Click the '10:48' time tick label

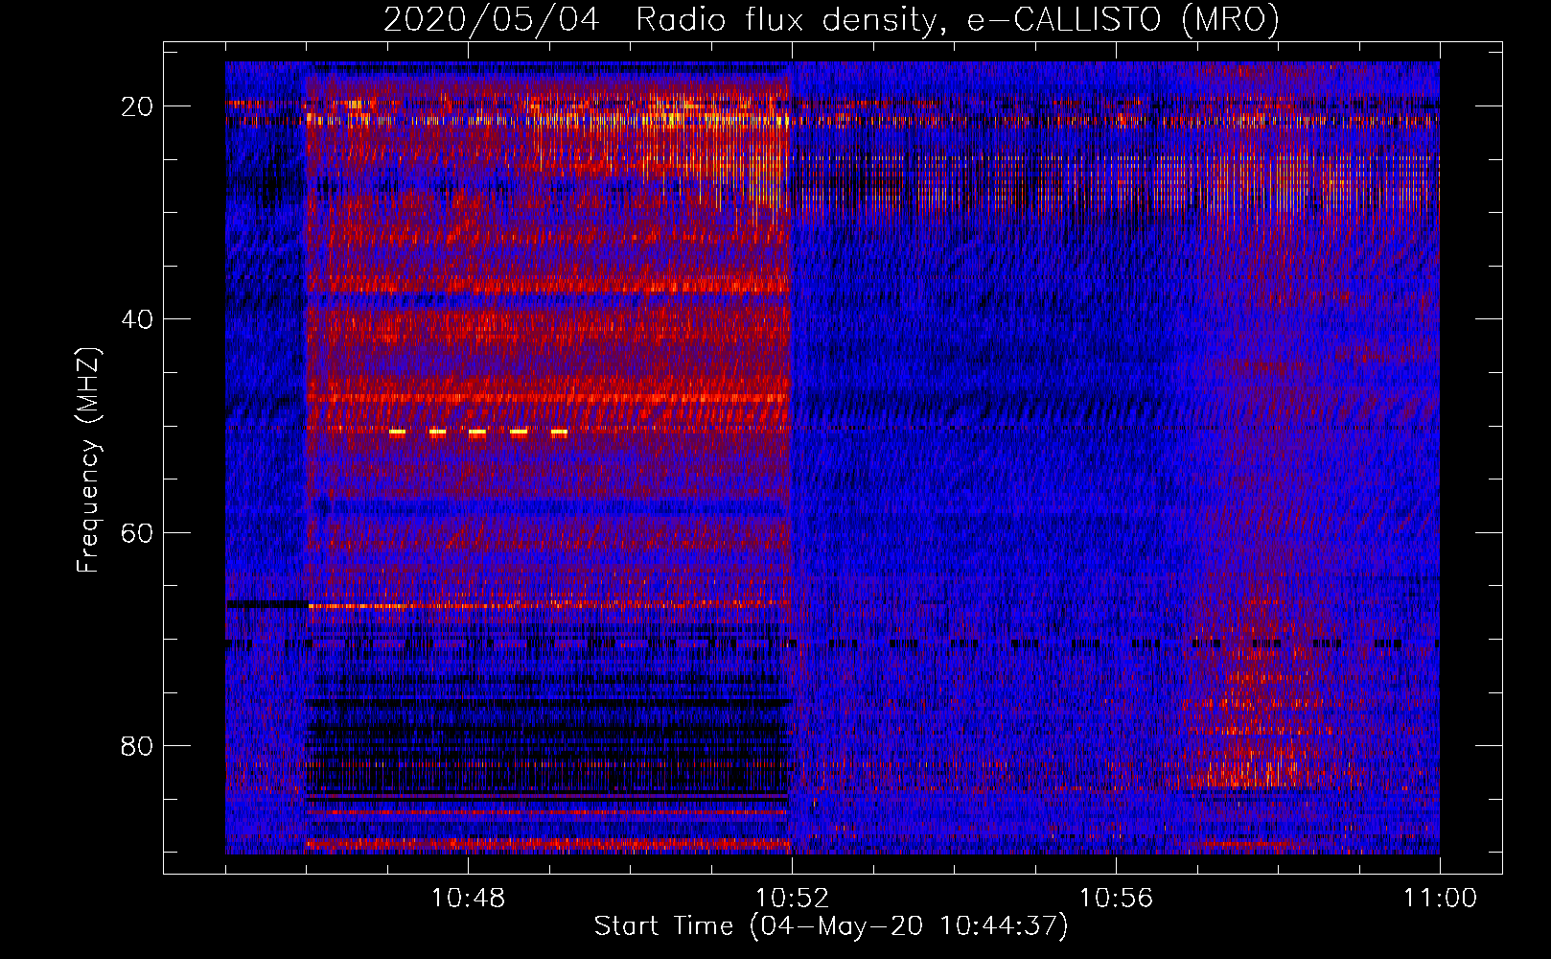click(x=468, y=899)
